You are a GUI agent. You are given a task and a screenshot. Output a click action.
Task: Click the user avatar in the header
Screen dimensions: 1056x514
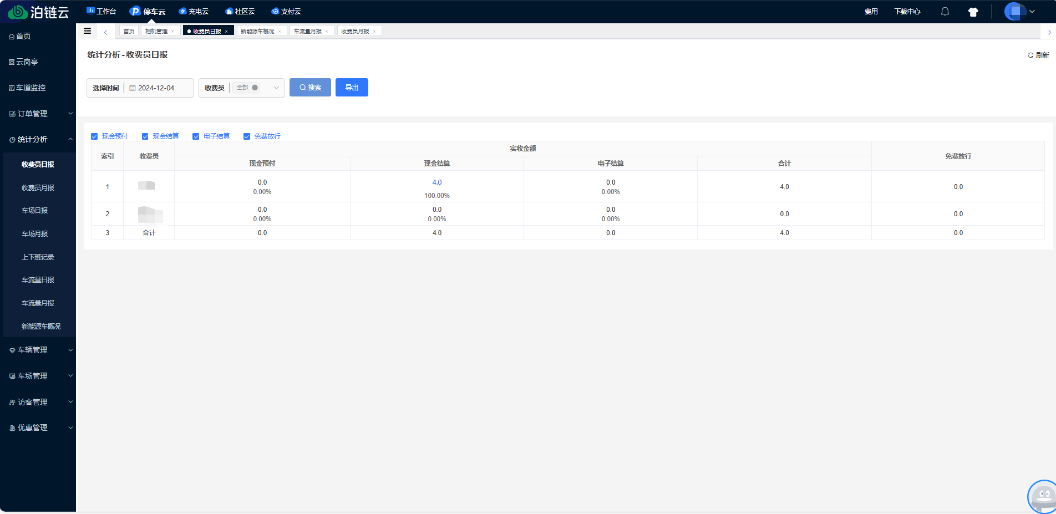point(1014,11)
